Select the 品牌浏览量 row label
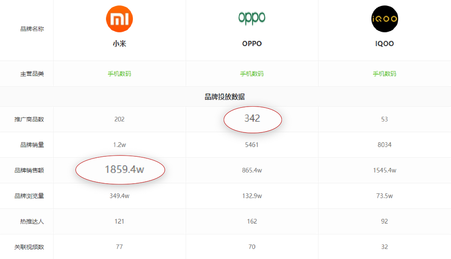The image size is (451, 259). click(29, 196)
